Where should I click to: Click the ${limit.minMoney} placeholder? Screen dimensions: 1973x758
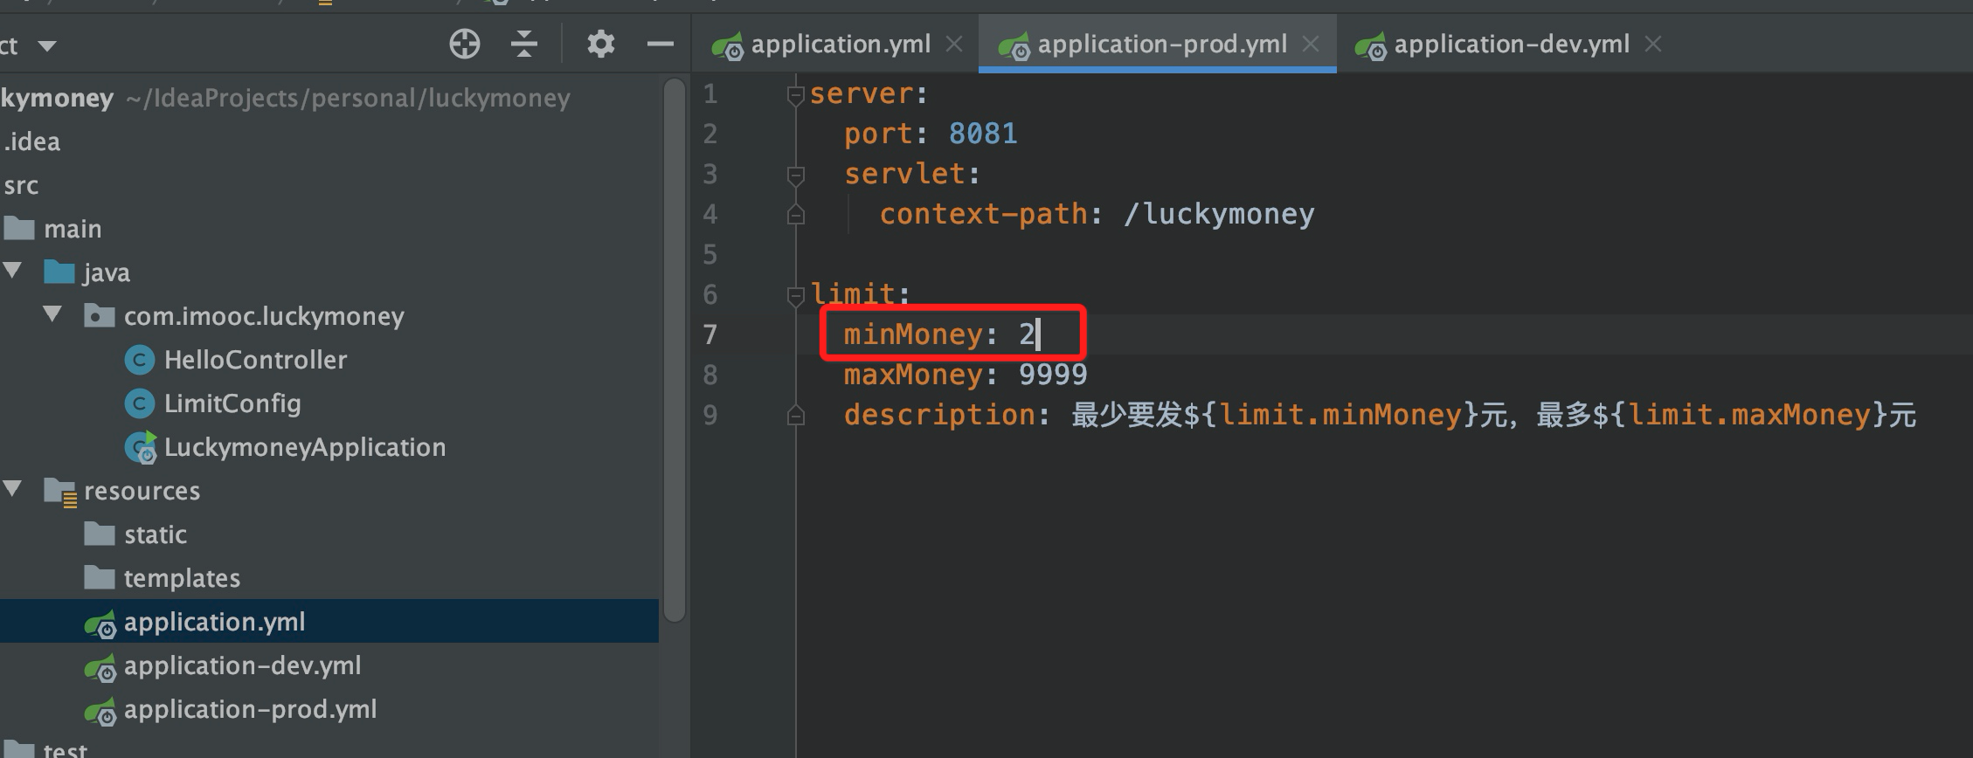[1332, 415]
